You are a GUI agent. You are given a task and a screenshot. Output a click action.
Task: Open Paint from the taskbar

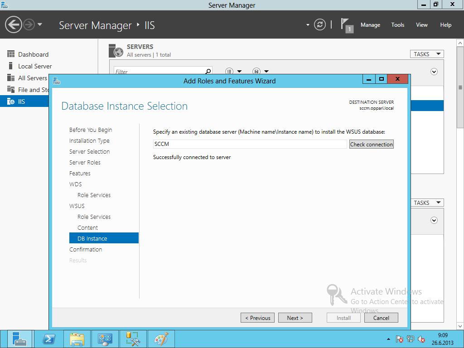(x=161, y=339)
